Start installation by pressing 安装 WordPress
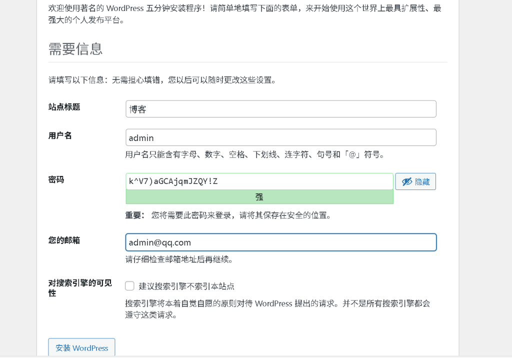The height and width of the screenshot is (358, 512). 81,348
